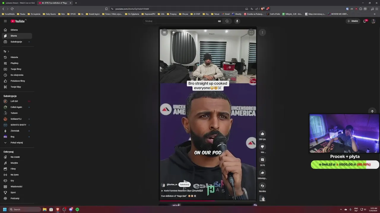This screenshot has width=380, height=213.
Task: Open the AI CHAT bookmarks folder
Action: [195, 14]
